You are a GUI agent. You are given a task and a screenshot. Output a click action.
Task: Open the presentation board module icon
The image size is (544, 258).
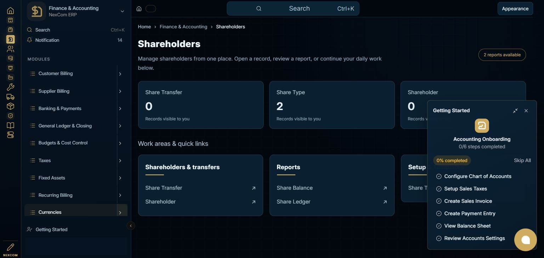coord(11,68)
